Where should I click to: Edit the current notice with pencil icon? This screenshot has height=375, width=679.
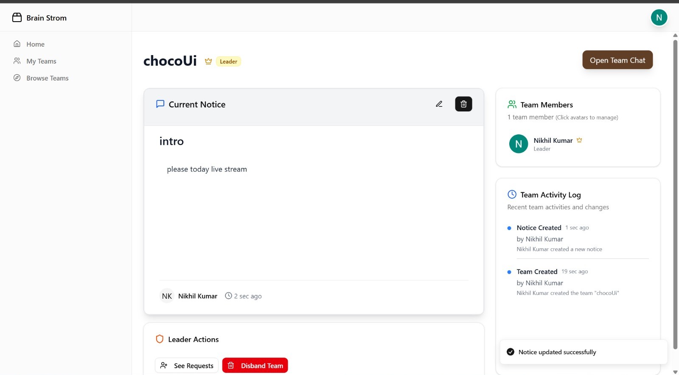tap(439, 104)
